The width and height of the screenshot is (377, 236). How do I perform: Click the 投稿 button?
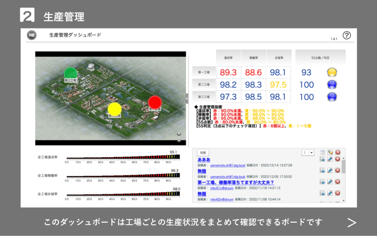tap(203, 153)
